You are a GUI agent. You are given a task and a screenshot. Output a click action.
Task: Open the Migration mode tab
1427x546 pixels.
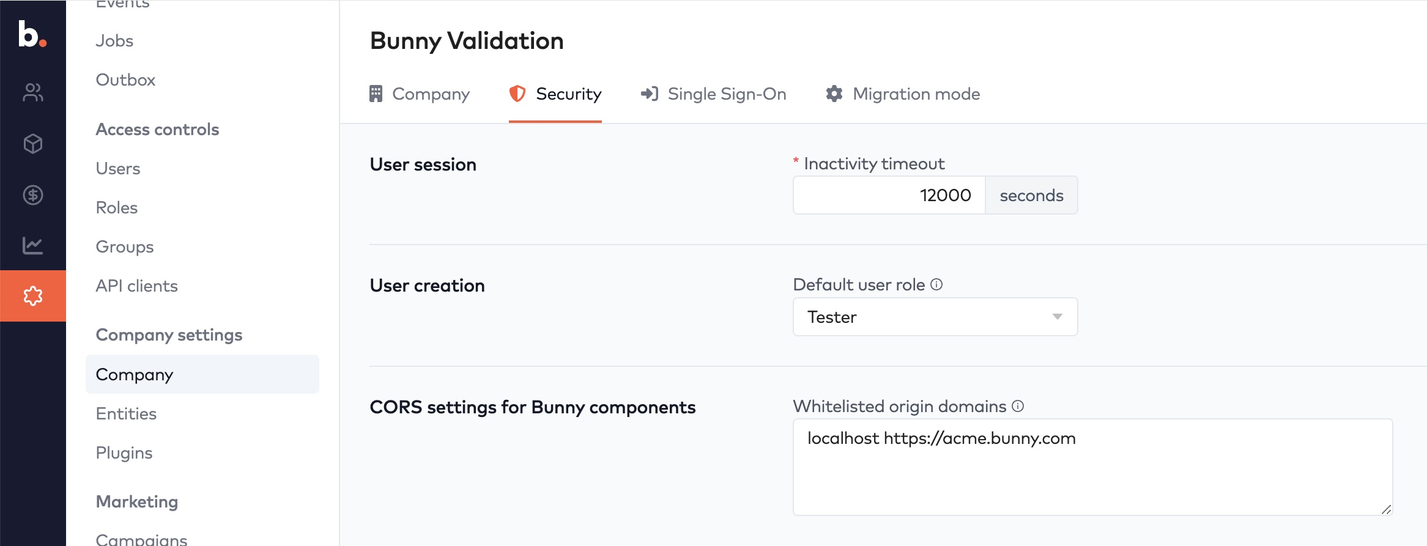[x=903, y=94]
